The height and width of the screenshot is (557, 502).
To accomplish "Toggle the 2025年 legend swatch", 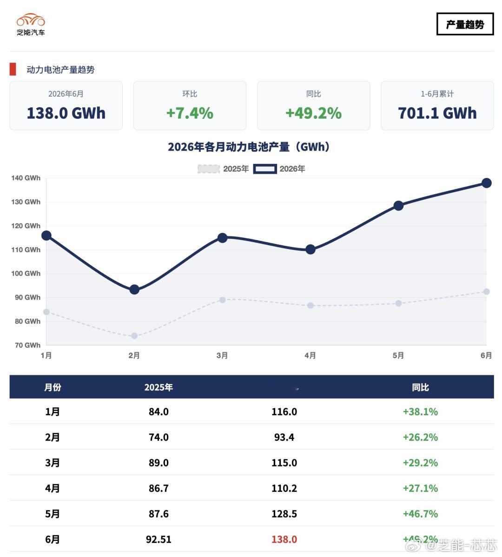I will (x=209, y=169).
